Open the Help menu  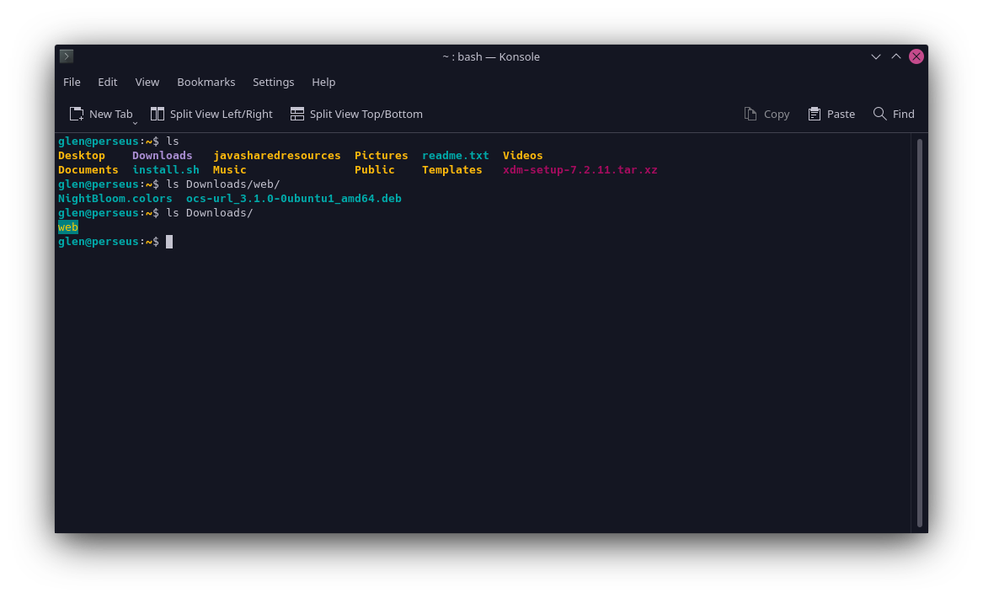323,82
